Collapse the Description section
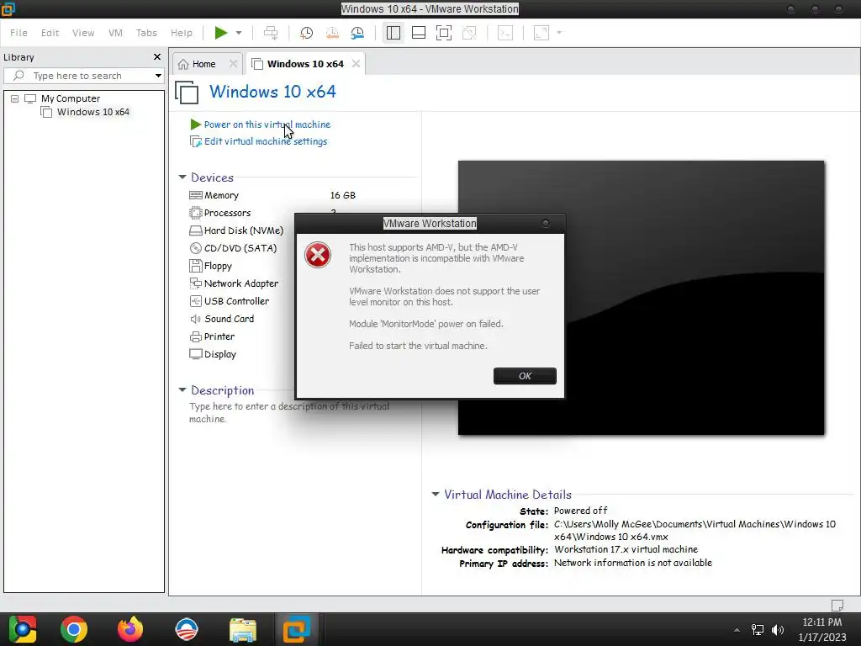The image size is (861, 646). coord(182,390)
